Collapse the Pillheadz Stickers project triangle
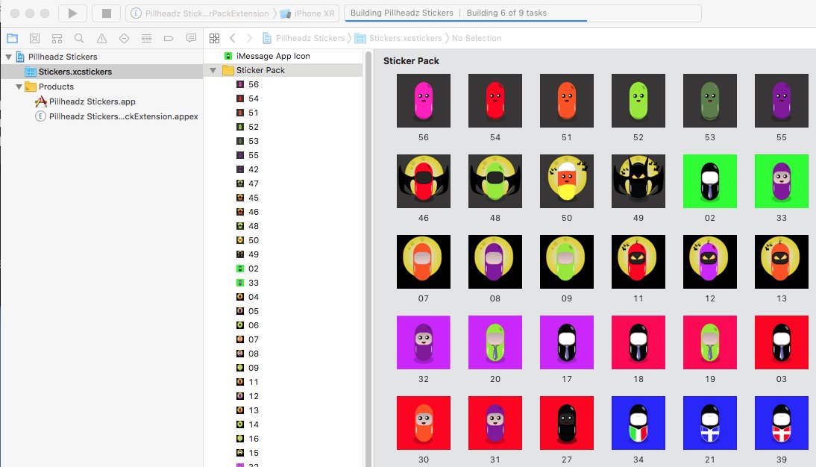Viewport: 816px width, 467px height. coord(9,57)
